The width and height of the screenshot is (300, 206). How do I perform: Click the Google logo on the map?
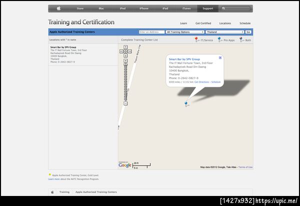[125, 165]
